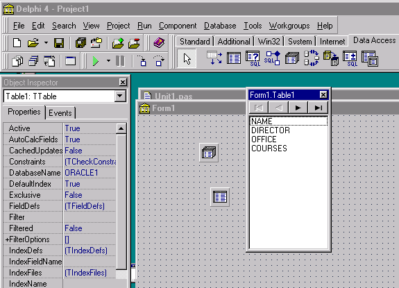The image size is (399, 288).
Task: Run the project with green arrow
Action: [x=96, y=61]
